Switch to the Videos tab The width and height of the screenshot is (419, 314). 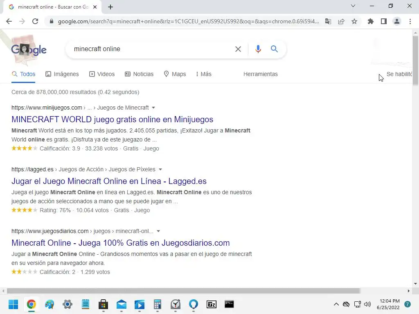(102, 74)
